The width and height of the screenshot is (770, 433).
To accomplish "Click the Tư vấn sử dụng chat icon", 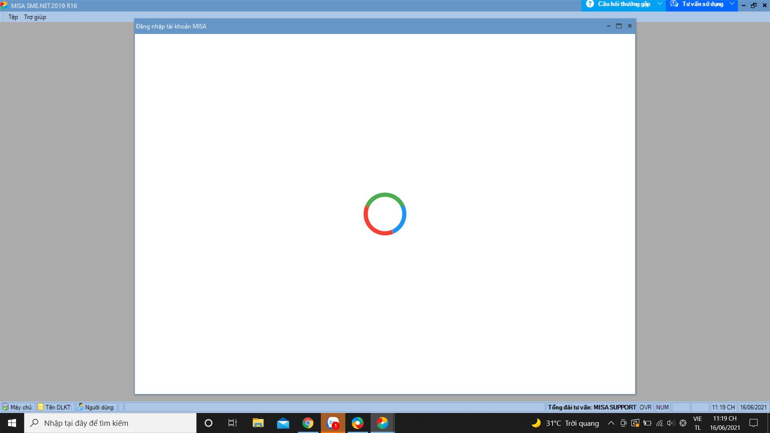I will (674, 4).
